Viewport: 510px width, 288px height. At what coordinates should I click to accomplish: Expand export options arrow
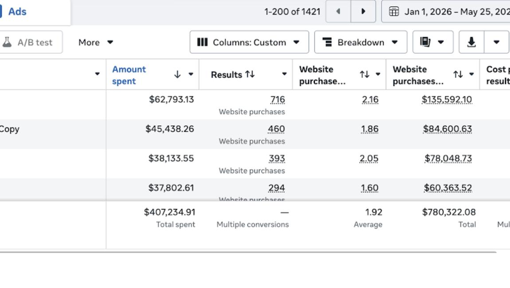tap(496, 42)
